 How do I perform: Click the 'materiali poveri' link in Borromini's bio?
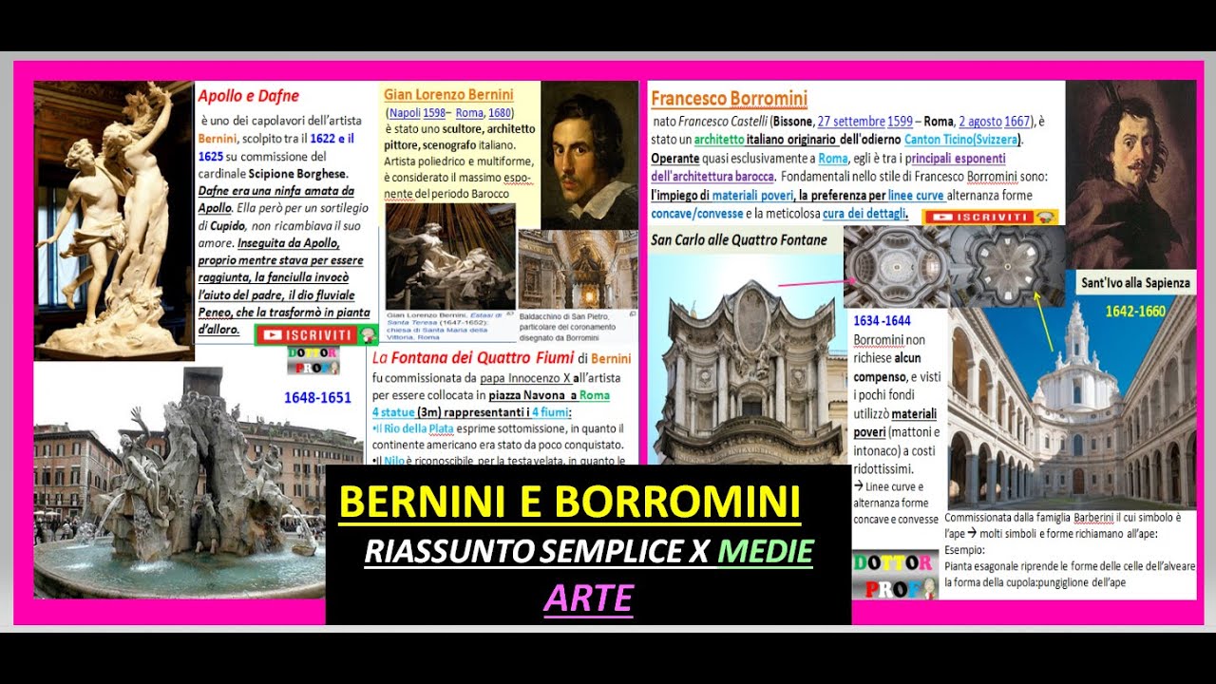tap(752, 195)
